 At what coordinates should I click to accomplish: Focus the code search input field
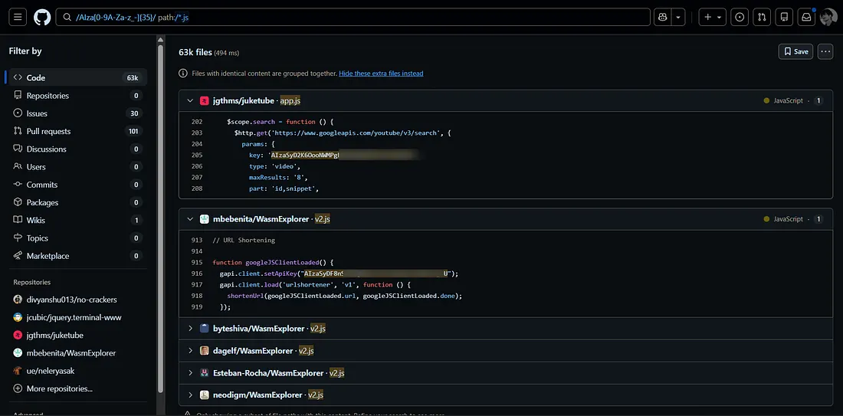[x=353, y=17]
